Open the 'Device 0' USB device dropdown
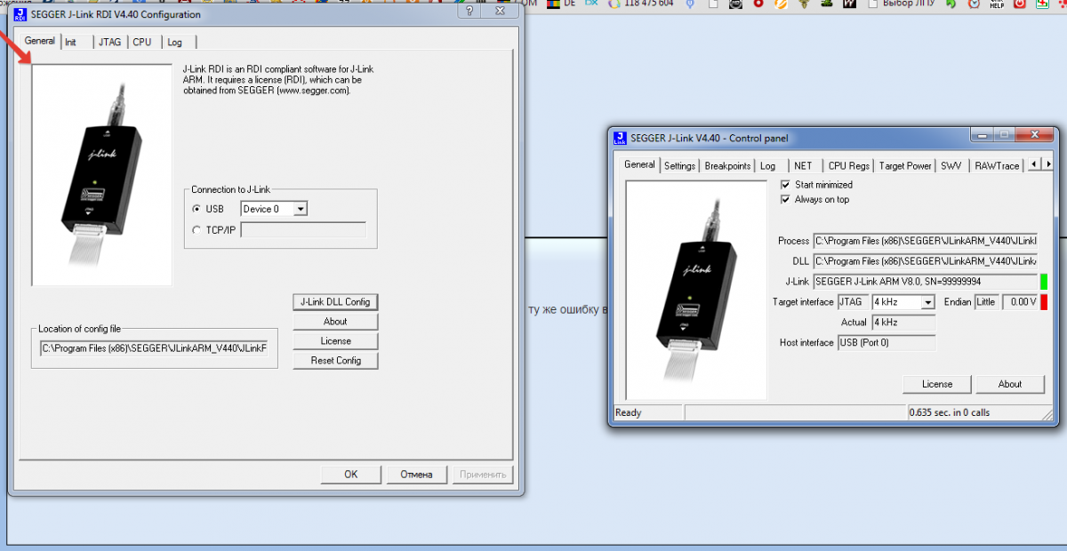The height and width of the screenshot is (551, 1067). pos(274,209)
